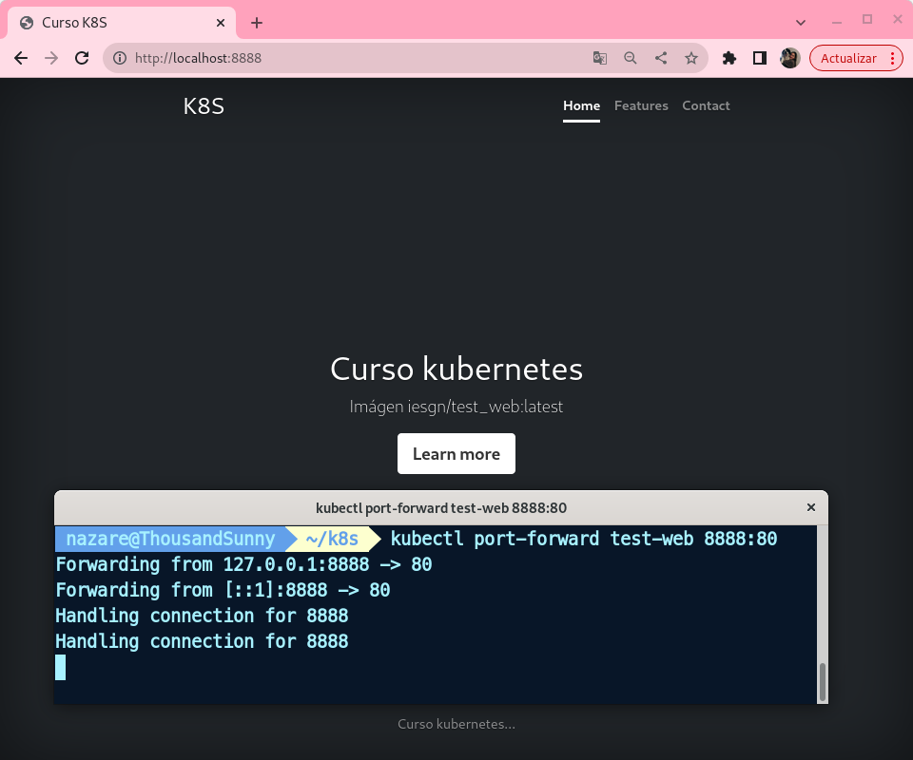Expand the tab search chevron
Image resolution: width=913 pixels, height=760 pixels.
coord(801,22)
